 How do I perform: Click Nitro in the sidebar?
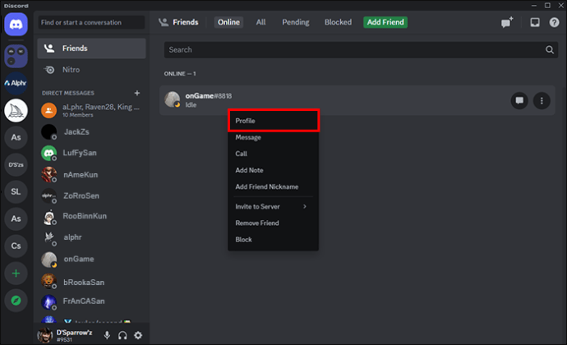91,70
